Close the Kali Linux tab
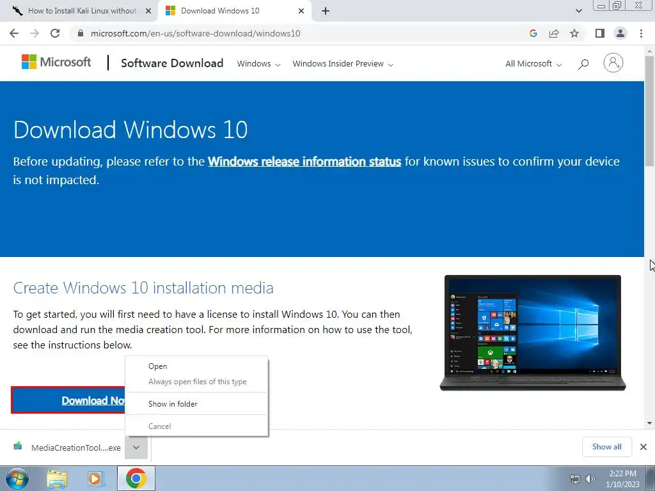The image size is (655, 491). tap(148, 11)
